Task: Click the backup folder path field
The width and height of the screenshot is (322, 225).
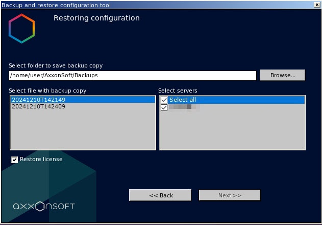Action: pyautogui.click(x=132, y=75)
